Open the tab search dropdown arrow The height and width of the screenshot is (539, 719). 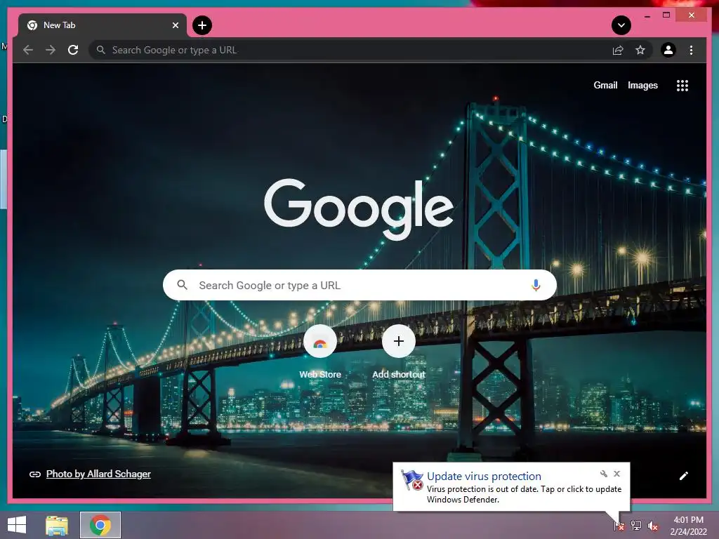tap(621, 25)
